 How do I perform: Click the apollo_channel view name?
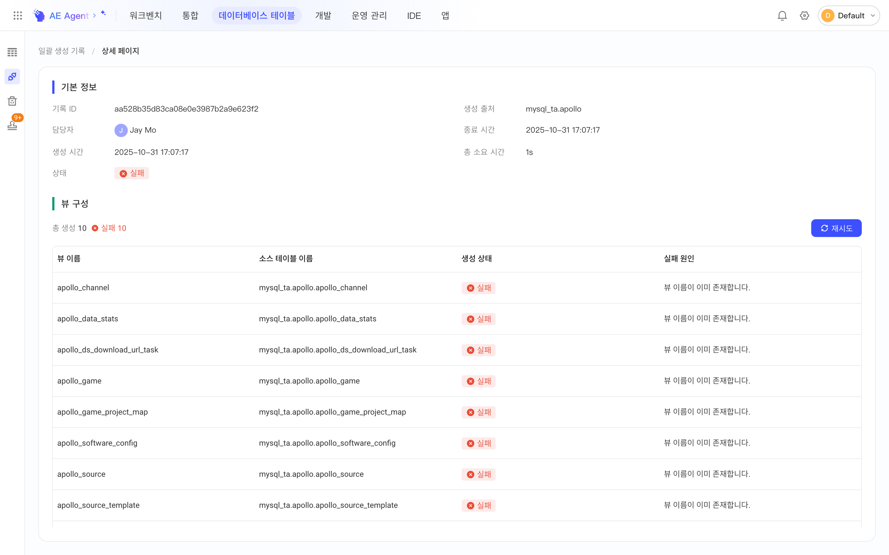point(83,287)
